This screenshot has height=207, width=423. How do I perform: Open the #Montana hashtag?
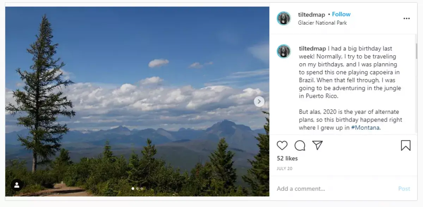coord(365,128)
